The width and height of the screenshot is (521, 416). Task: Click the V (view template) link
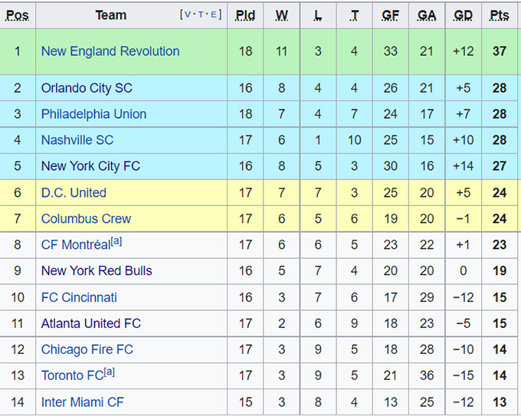pyautogui.click(x=187, y=15)
